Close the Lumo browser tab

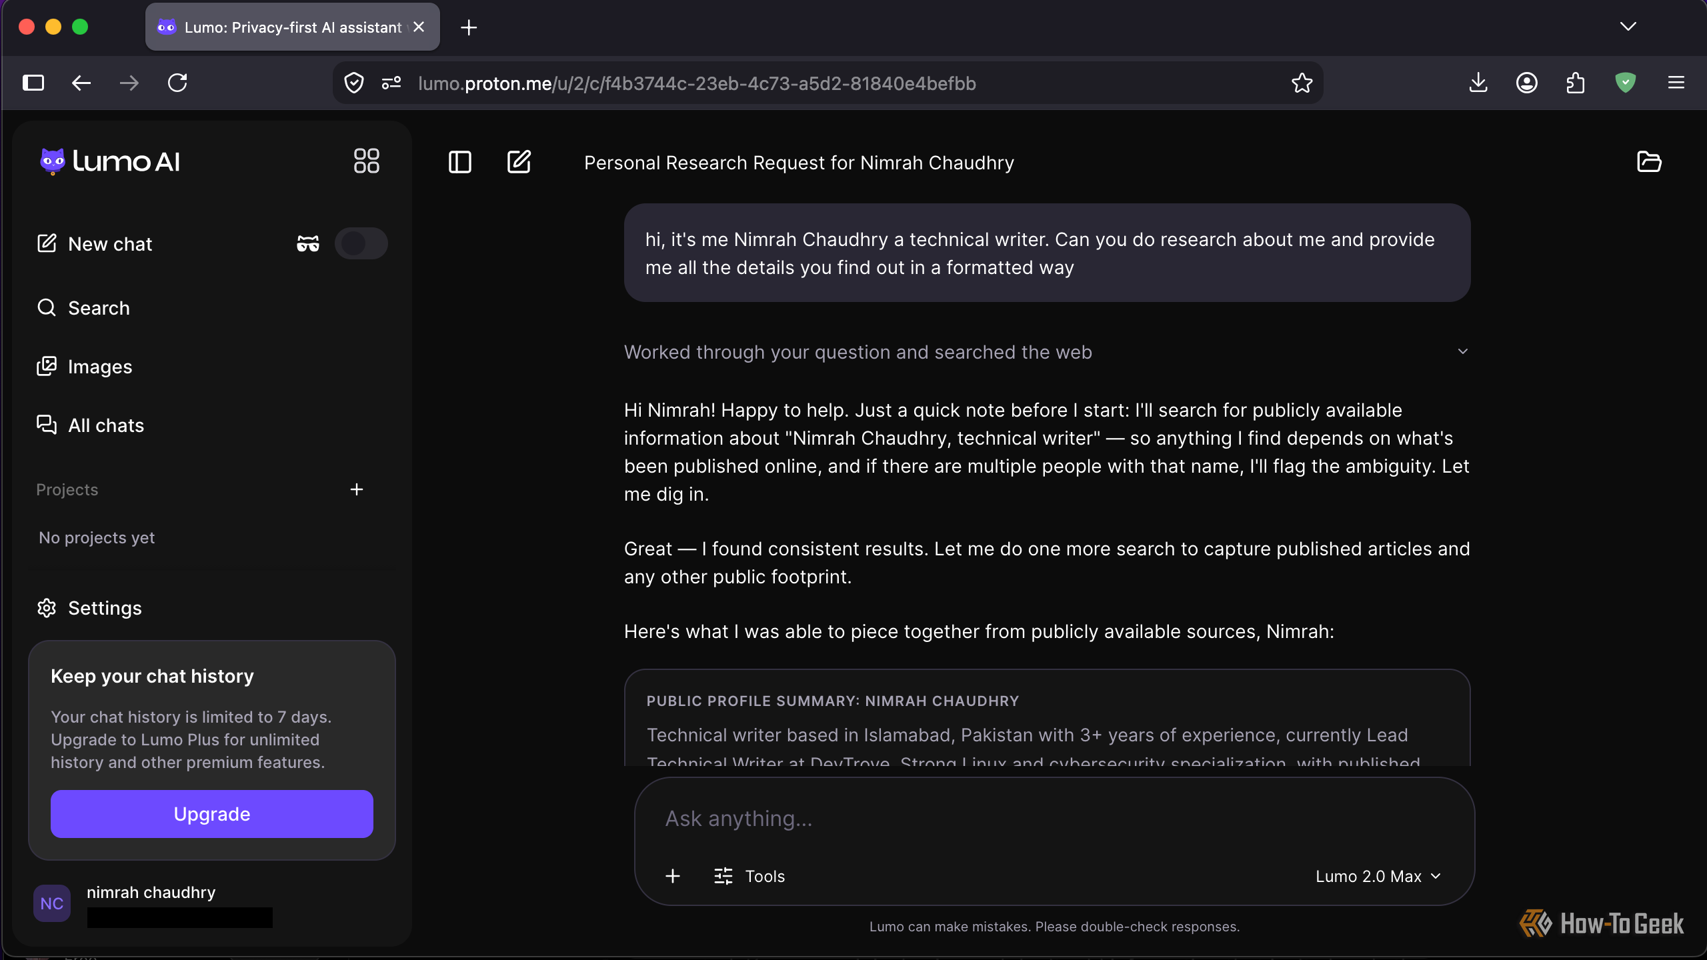[419, 27]
